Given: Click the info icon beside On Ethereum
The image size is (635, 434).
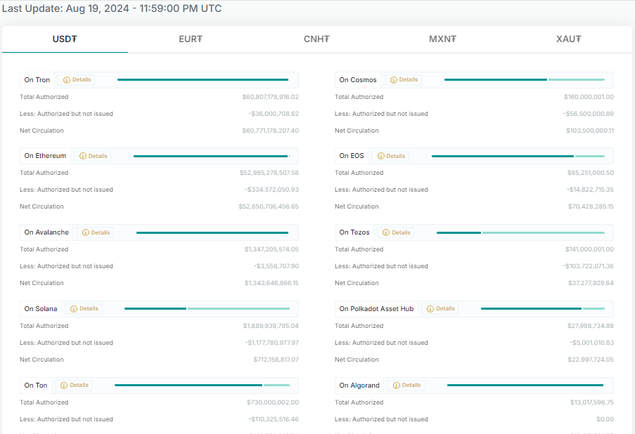Looking at the screenshot, I should point(83,156).
